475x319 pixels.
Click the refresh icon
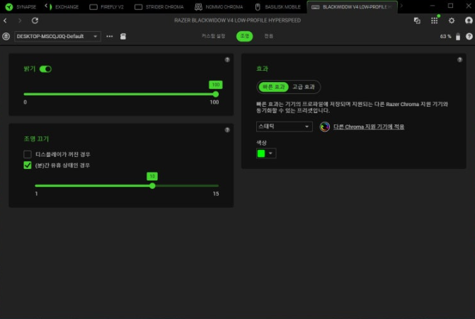click(35, 21)
